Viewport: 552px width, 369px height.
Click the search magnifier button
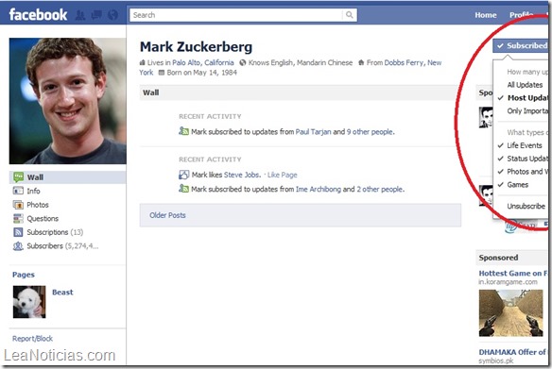point(349,15)
